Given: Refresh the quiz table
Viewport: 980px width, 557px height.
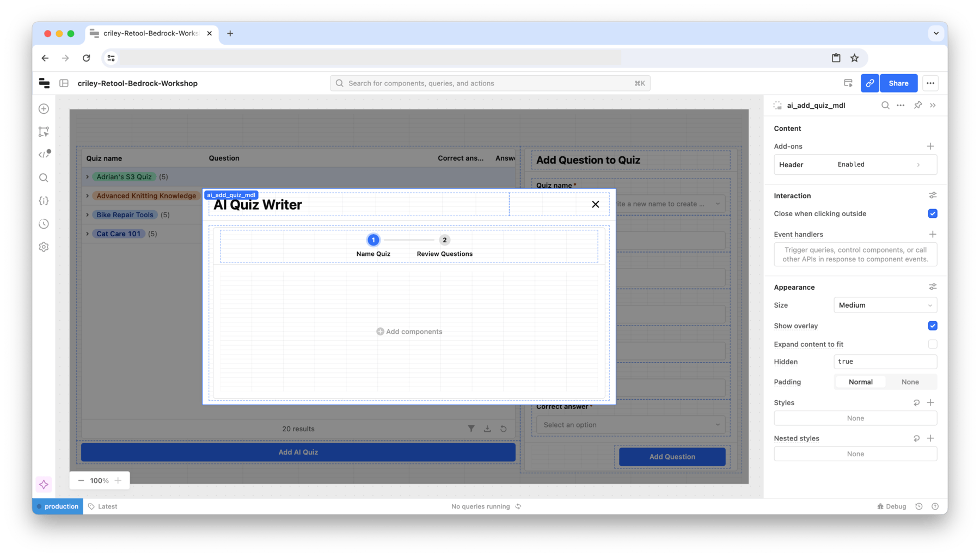Looking at the screenshot, I should (504, 429).
